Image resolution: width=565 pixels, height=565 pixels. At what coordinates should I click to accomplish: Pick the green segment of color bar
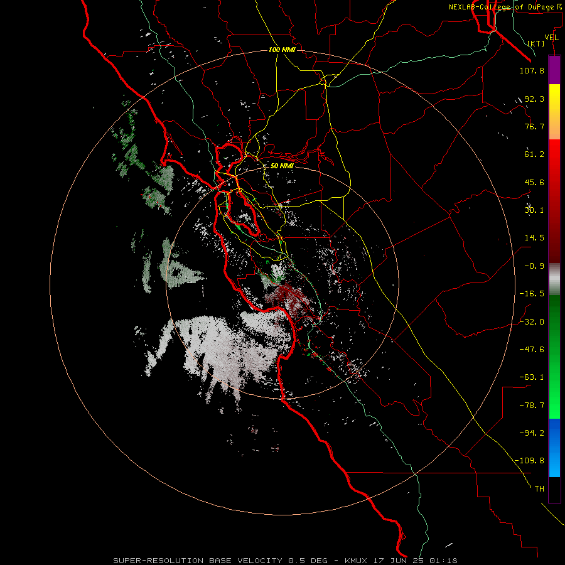(x=554, y=357)
